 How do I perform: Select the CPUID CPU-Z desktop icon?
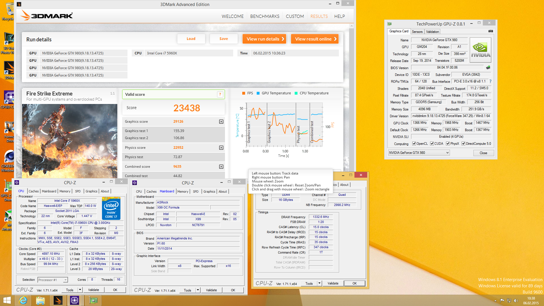(8, 100)
